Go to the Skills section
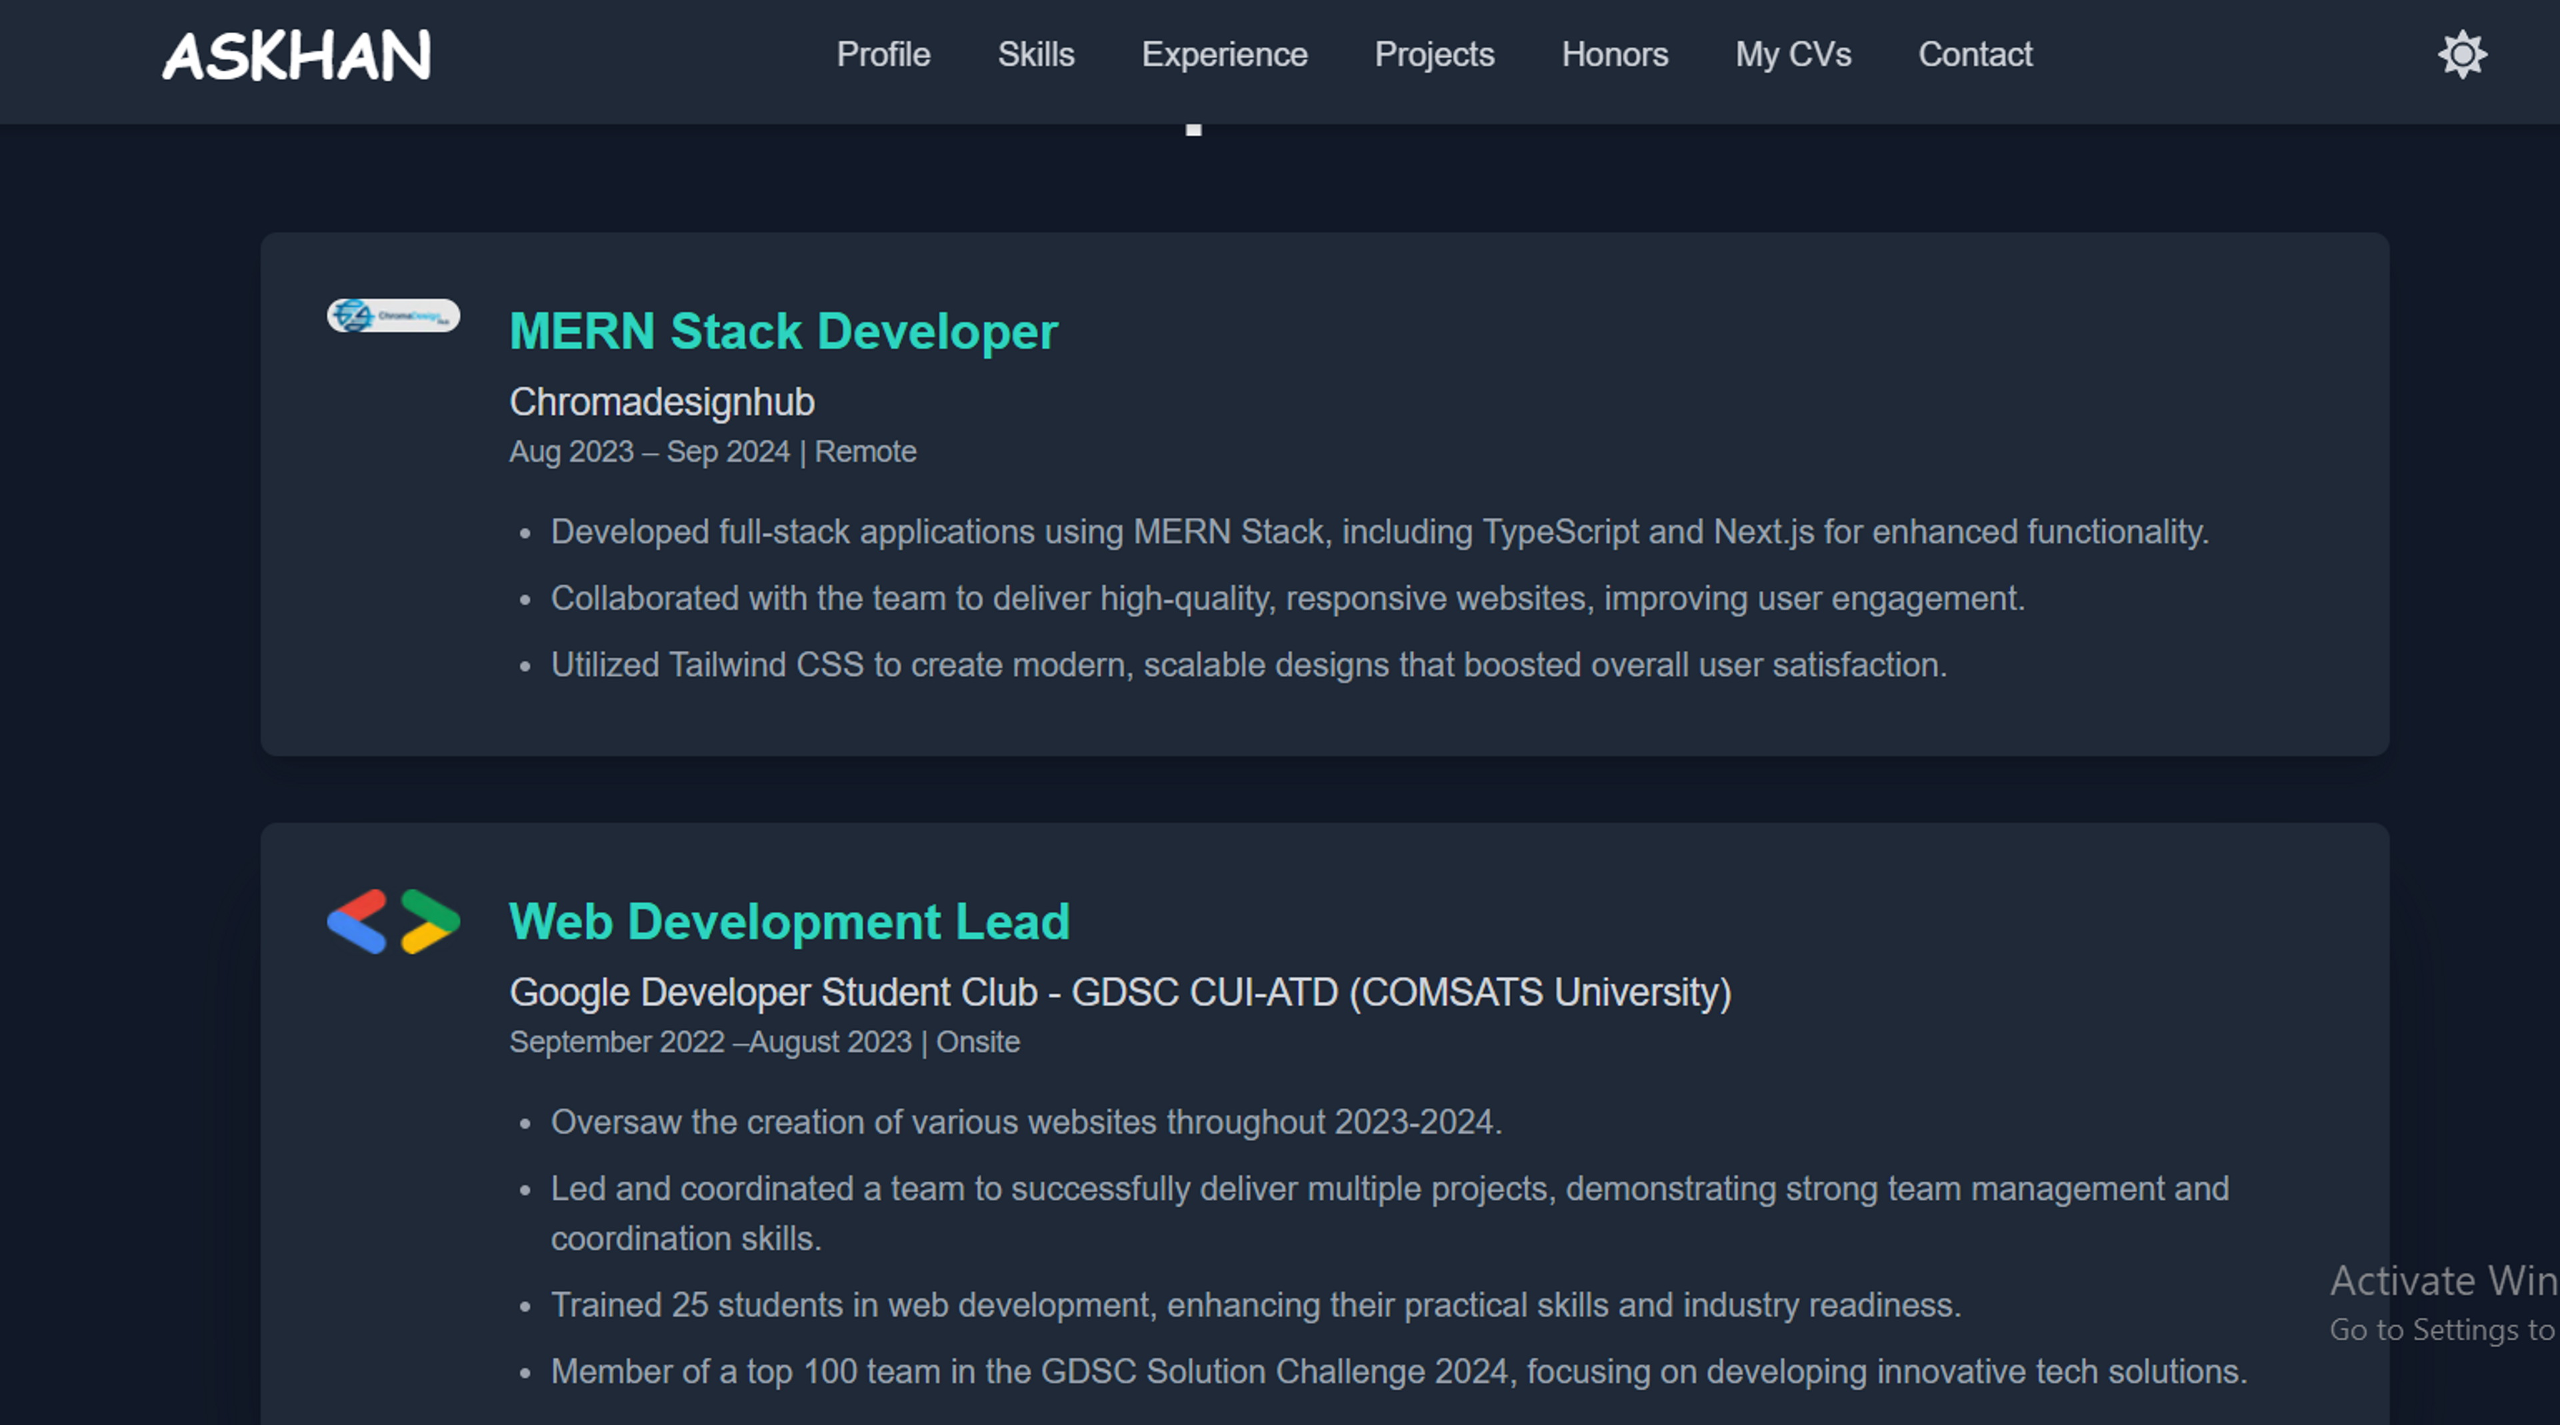The width and height of the screenshot is (2560, 1425). pyautogui.click(x=1035, y=55)
